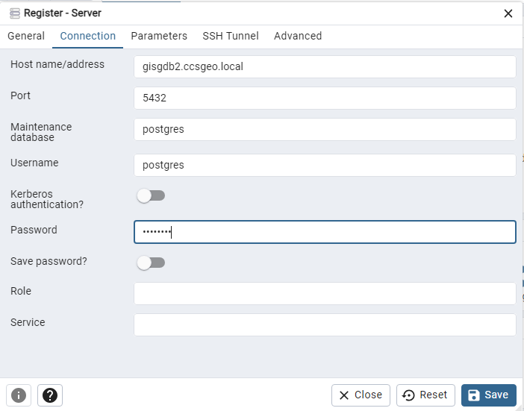524x411 pixels.
Task: Click the empty Service field
Action: (325, 325)
